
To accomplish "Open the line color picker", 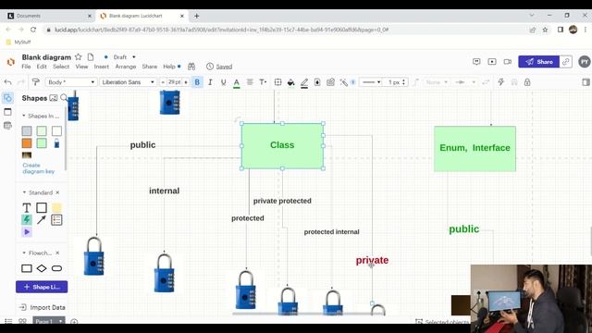I will point(304,82).
